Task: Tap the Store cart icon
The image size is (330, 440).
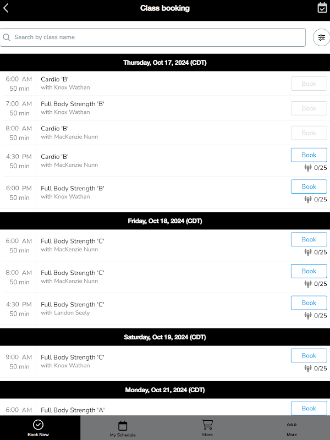Action: [x=207, y=425]
